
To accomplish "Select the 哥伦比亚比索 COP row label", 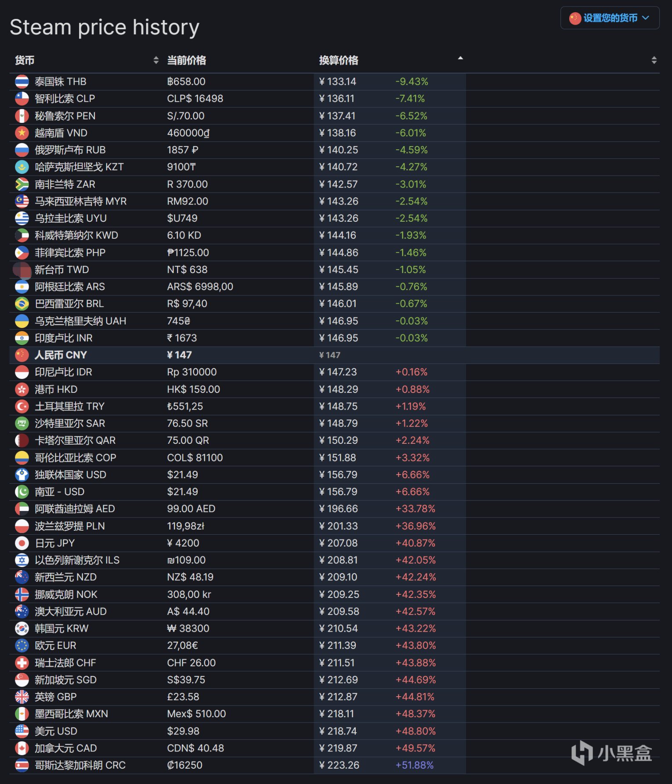I will (76, 458).
